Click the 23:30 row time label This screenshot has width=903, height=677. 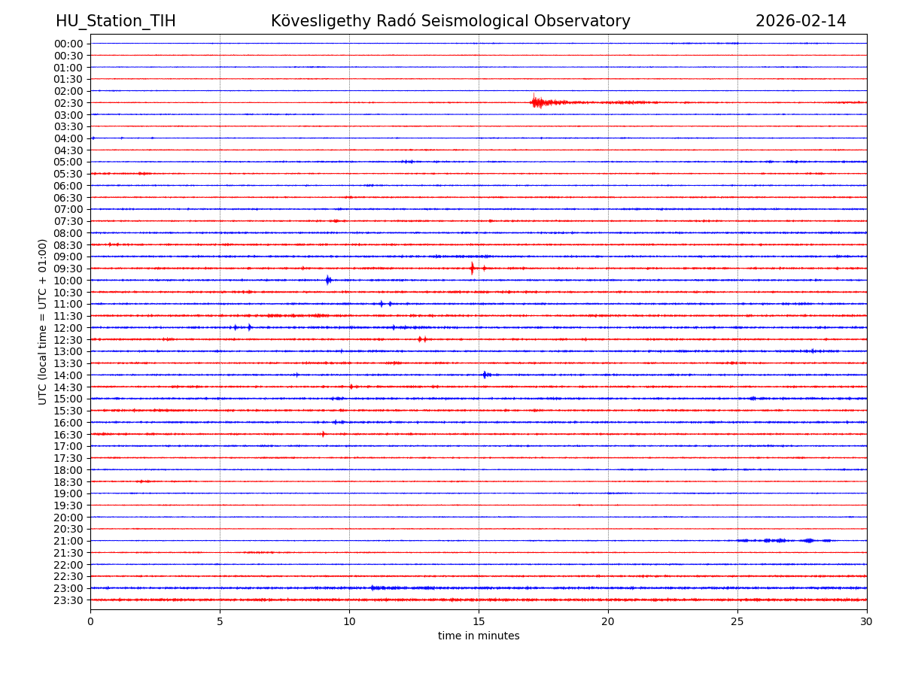[x=68, y=600]
